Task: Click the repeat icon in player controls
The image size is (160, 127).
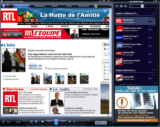Action: click(x=36, y=122)
